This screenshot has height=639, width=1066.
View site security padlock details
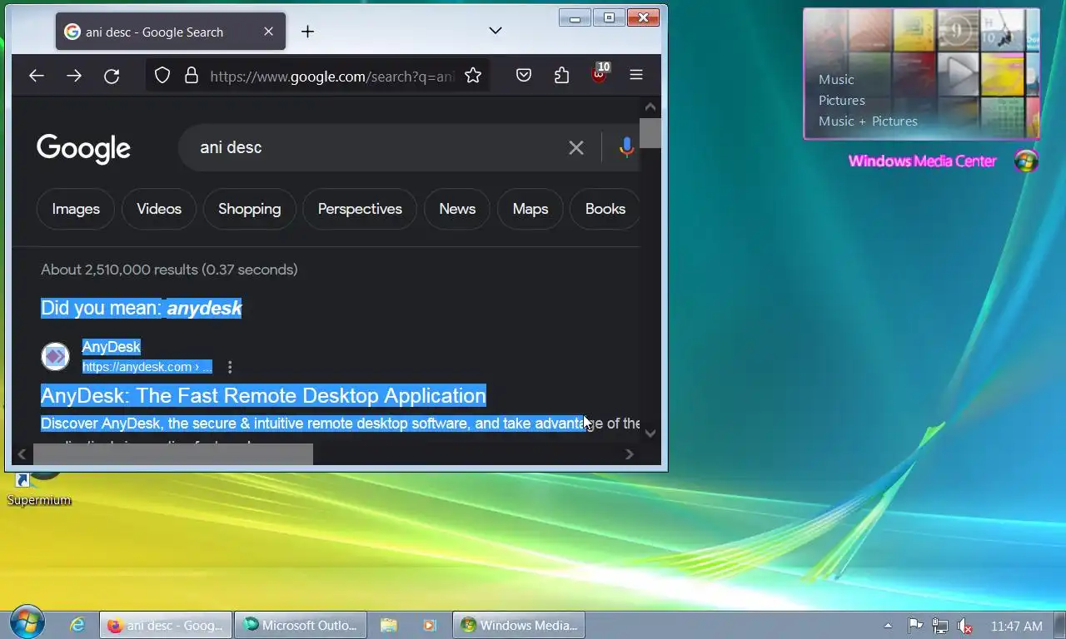pos(192,76)
